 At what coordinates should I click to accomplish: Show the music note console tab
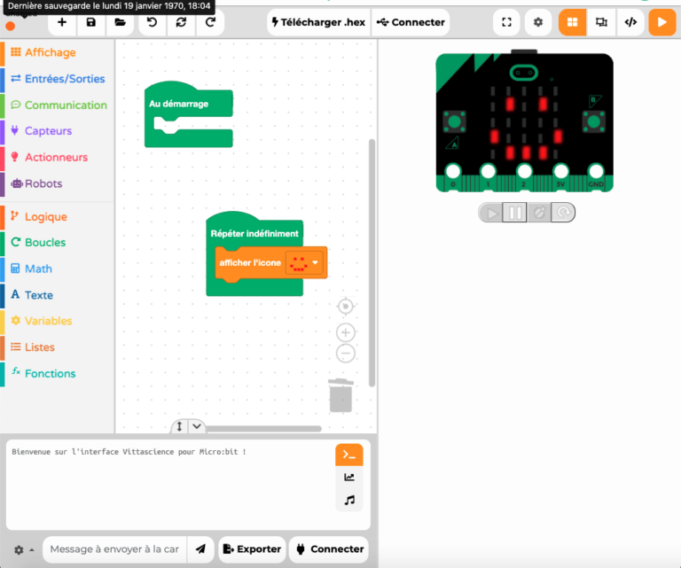point(349,501)
